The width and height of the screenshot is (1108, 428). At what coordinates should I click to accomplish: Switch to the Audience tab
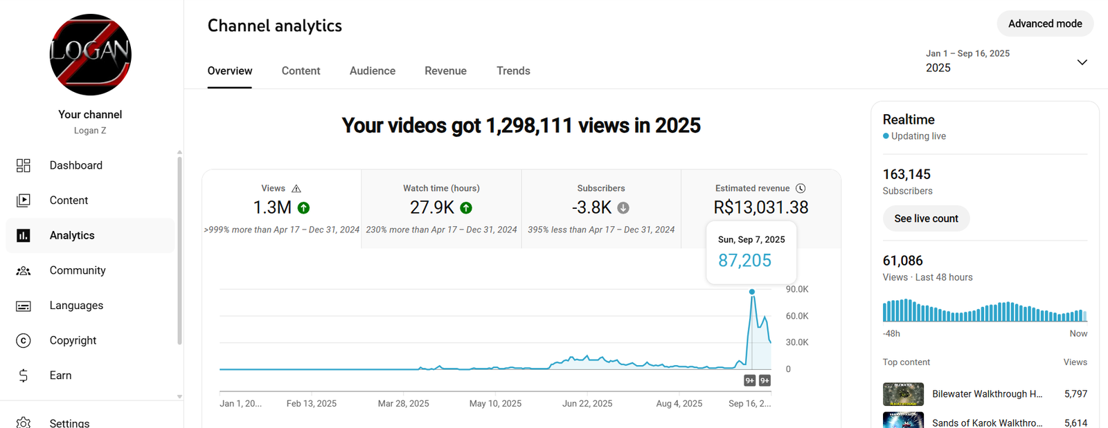click(x=373, y=71)
